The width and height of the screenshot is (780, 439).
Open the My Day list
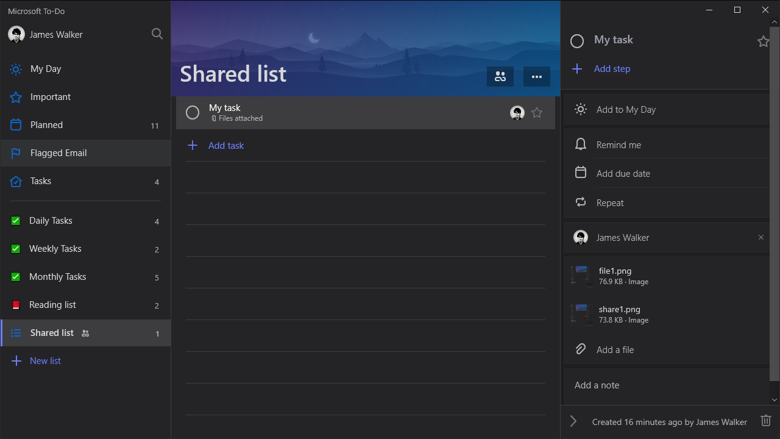85,69
